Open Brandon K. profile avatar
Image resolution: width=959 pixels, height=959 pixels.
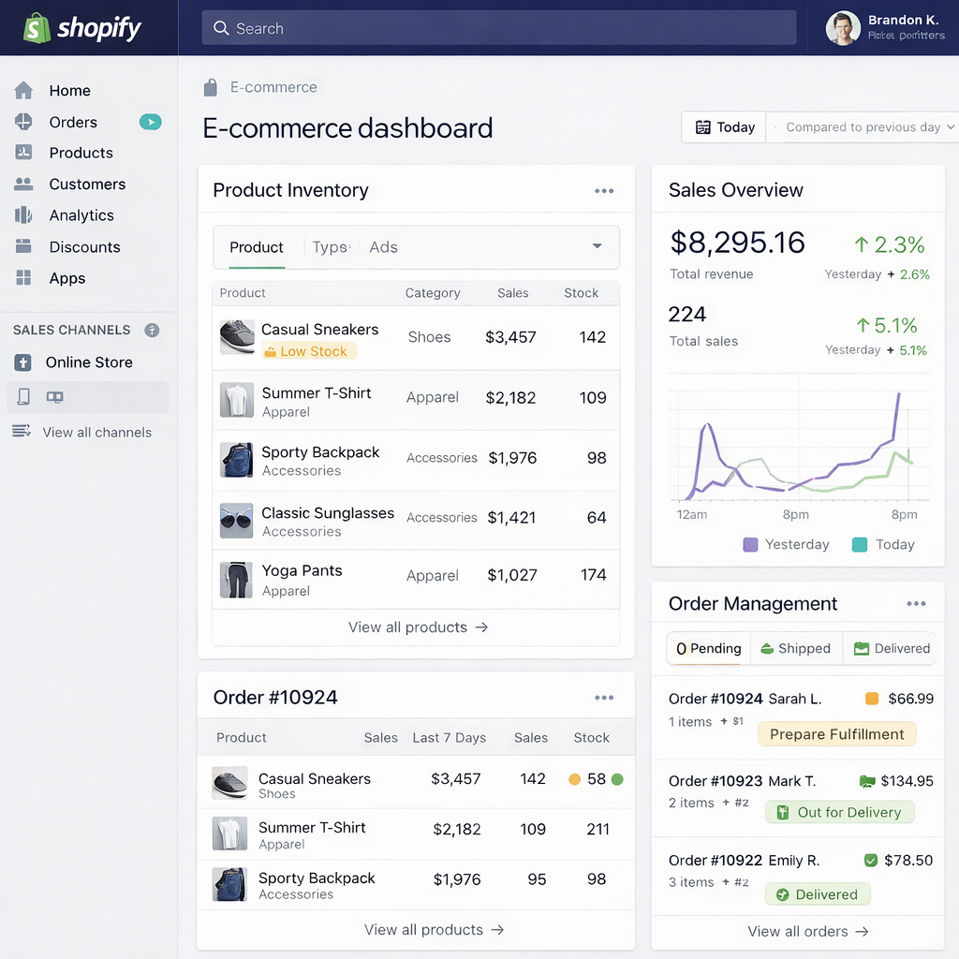click(842, 28)
